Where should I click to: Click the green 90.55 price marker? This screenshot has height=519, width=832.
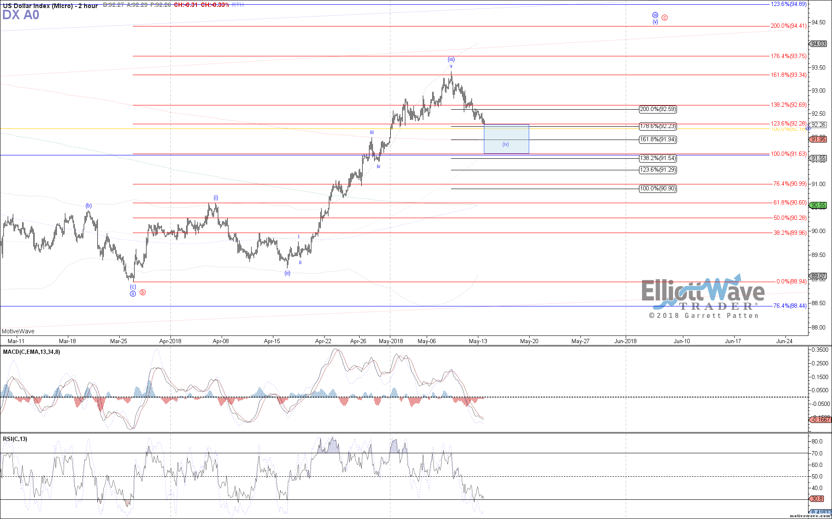tap(818, 205)
